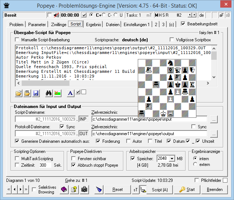Toggle Sync checkbox next to Protokoll-Dateiname
234x200 pixels.
point(62,126)
